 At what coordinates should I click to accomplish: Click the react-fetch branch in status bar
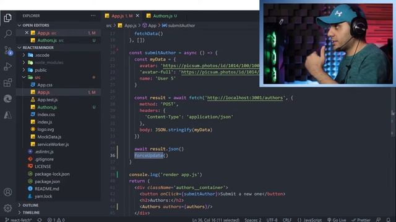19,220
